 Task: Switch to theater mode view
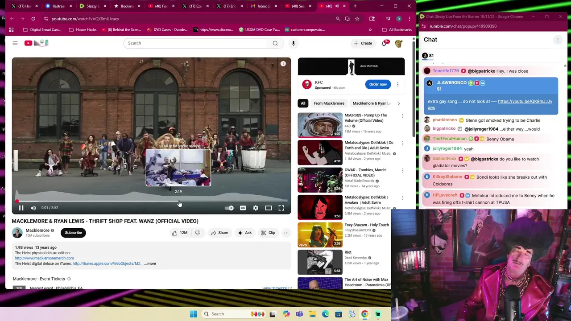pyautogui.click(x=269, y=208)
